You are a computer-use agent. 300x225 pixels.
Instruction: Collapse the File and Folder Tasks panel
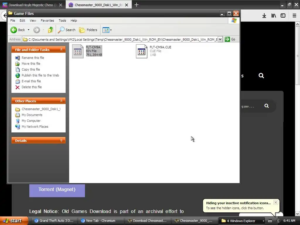[61, 50]
